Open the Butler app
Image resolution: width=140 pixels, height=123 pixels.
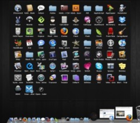[x=53, y=19]
